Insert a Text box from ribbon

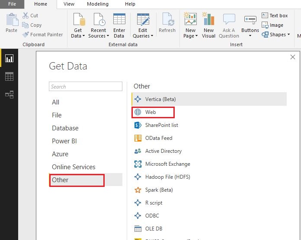pyautogui.click(x=275, y=16)
